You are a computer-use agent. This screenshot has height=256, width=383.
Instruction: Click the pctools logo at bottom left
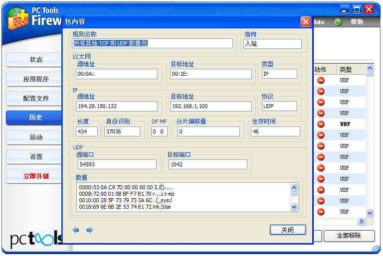click(35, 238)
